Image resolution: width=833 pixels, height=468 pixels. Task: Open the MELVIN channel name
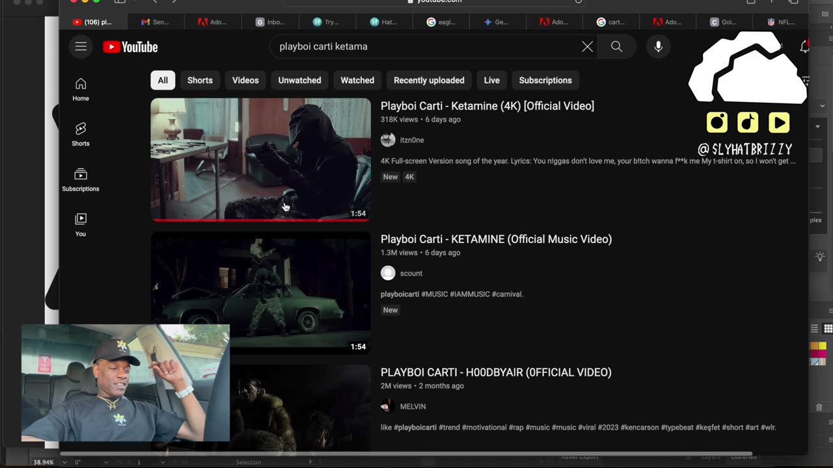point(413,406)
